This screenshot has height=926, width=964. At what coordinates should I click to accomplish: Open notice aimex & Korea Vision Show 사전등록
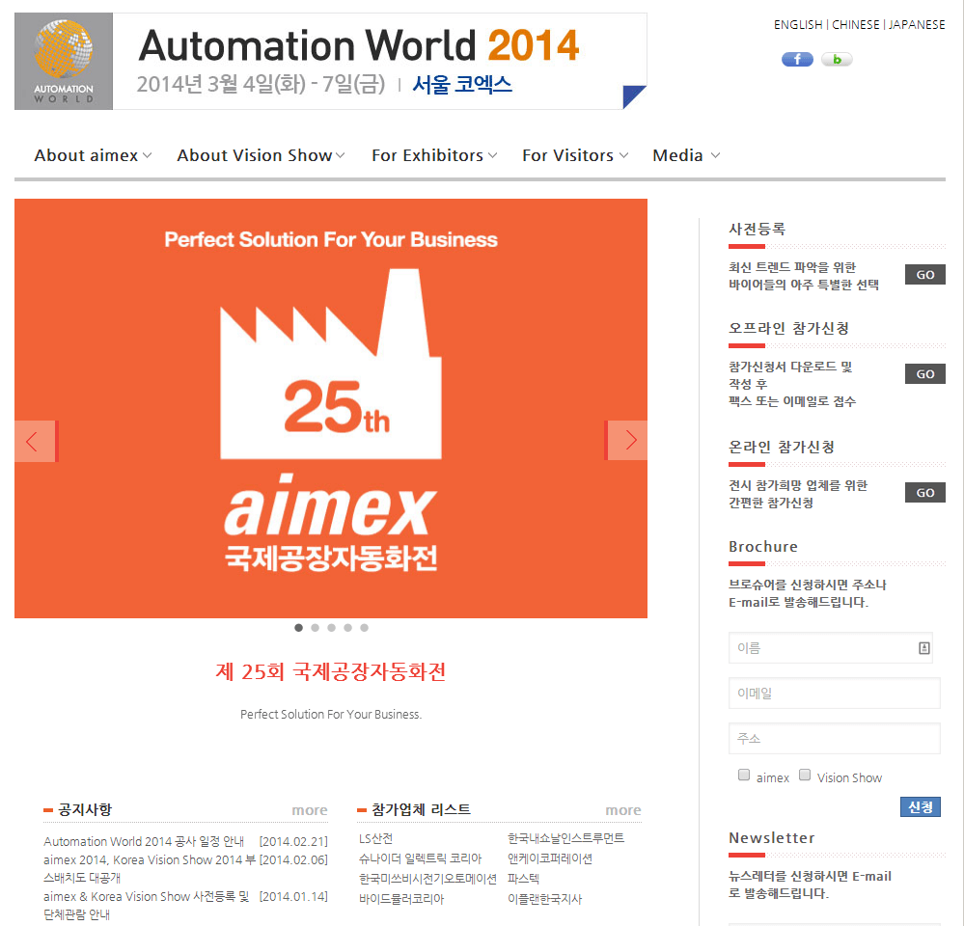(147, 905)
